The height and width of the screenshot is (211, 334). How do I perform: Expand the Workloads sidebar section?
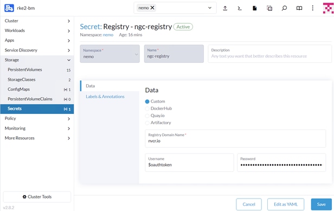click(x=37, y=30)
